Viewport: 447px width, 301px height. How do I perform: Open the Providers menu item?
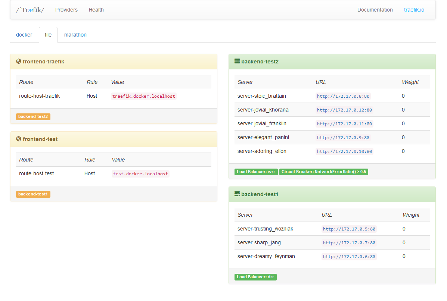tap(66, 10)
